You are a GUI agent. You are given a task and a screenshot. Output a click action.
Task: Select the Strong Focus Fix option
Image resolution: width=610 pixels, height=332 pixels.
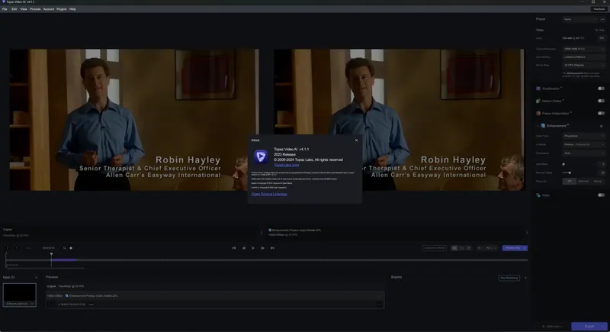[x=597, y=182]
